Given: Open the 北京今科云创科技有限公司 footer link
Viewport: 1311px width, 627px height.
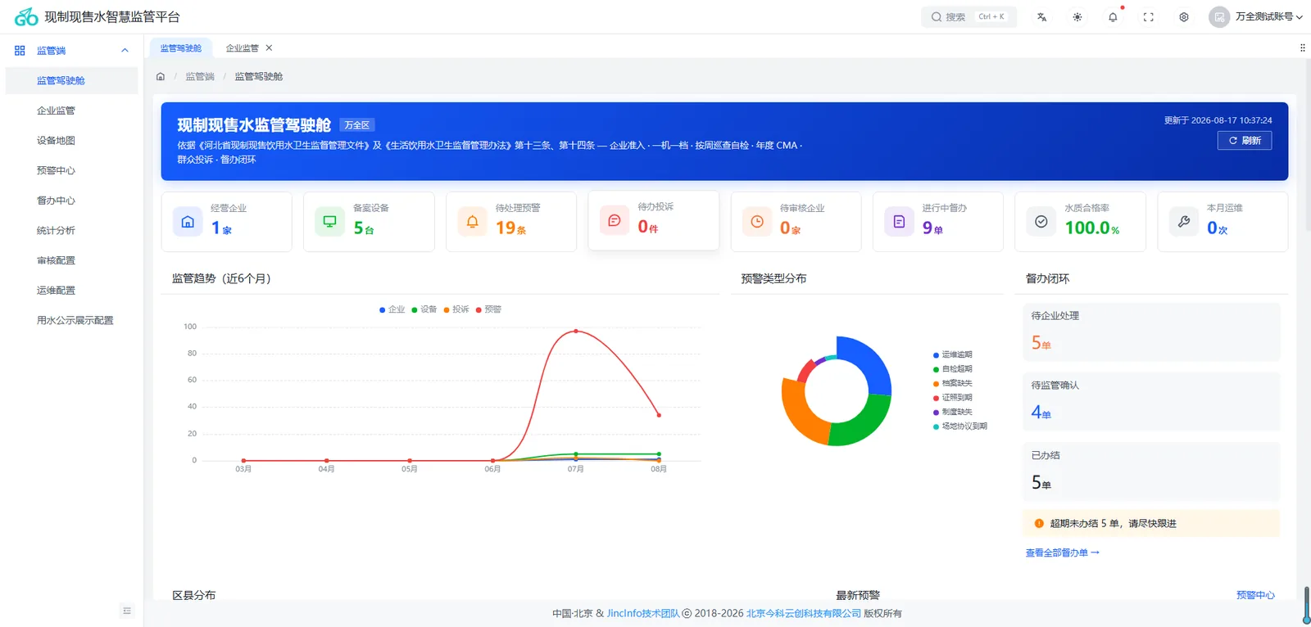Looking at the screenshot, I should point(804,613).
